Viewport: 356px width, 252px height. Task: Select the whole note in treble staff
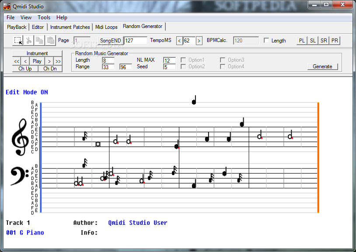pyautogui.click(x=98, y=144)
